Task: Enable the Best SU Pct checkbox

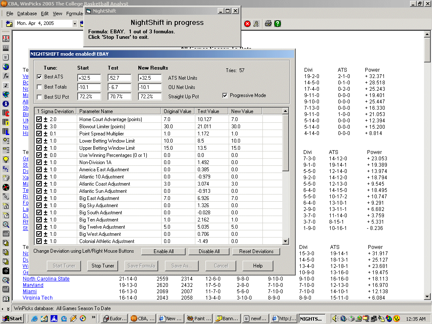Action: (39, 97)
